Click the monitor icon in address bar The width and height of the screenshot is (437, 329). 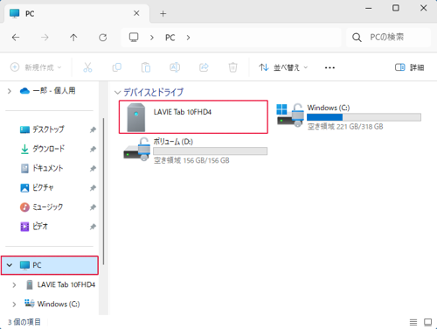tap(134, 38)
